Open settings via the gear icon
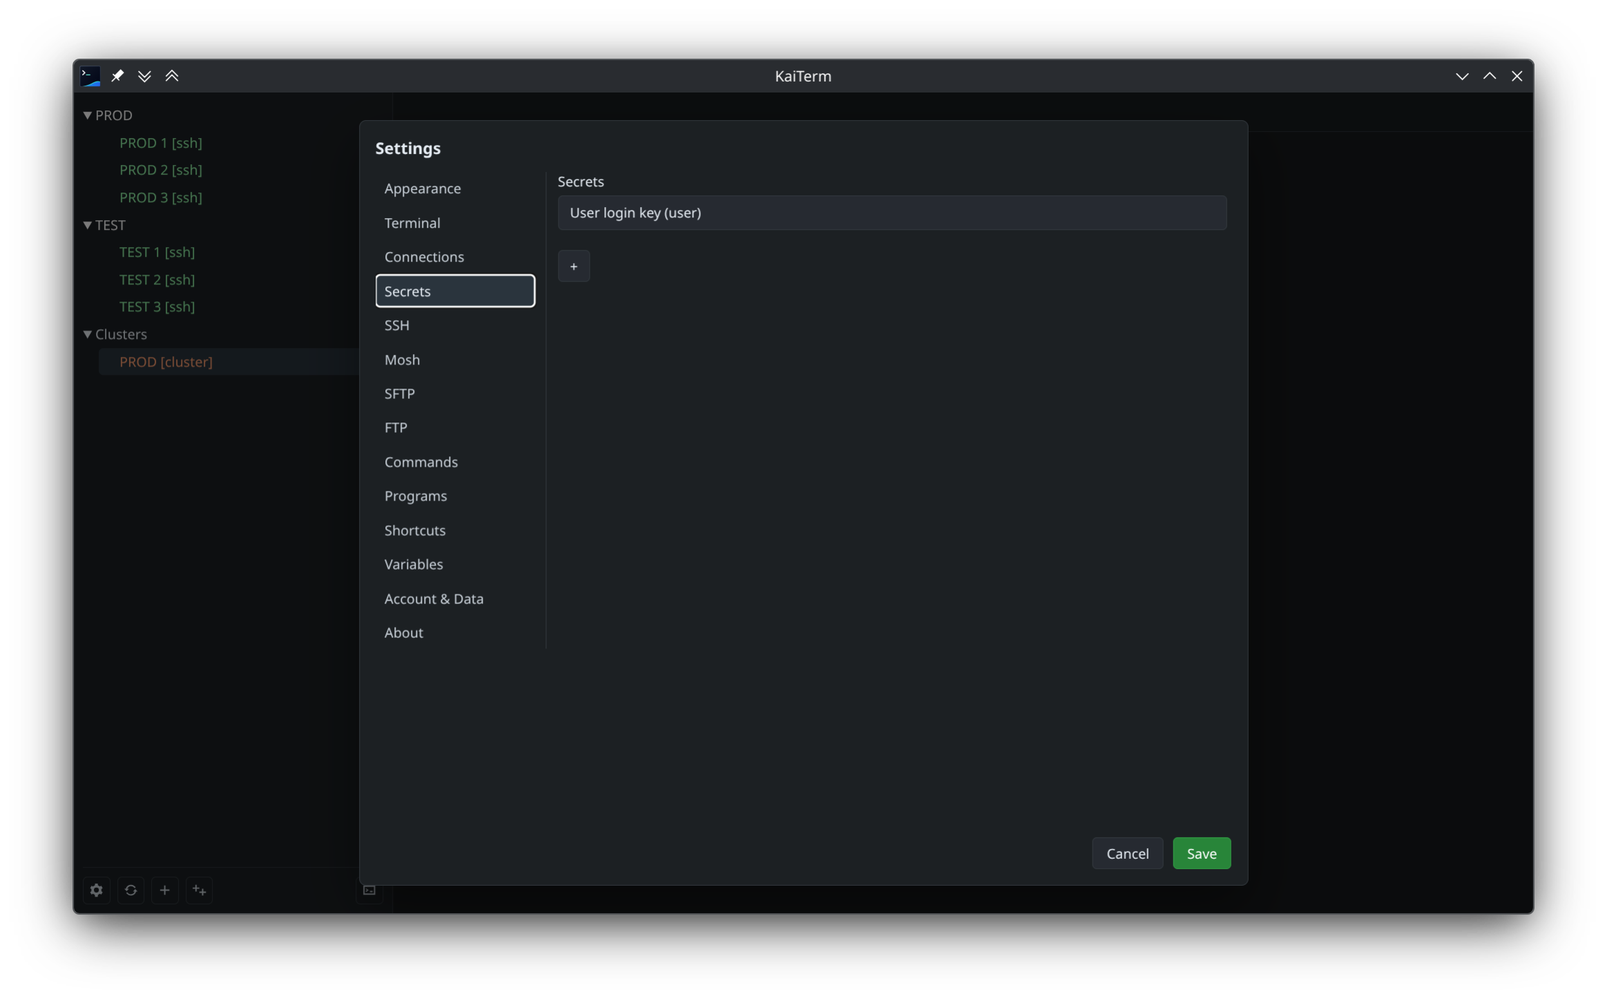This screenshot has height=1001, width=1607. (97, 890)
